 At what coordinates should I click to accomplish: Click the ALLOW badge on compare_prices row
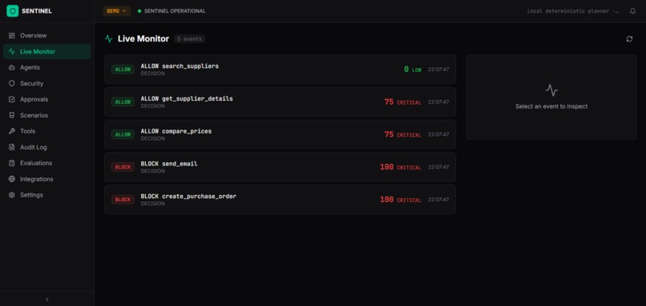point(123,134)
